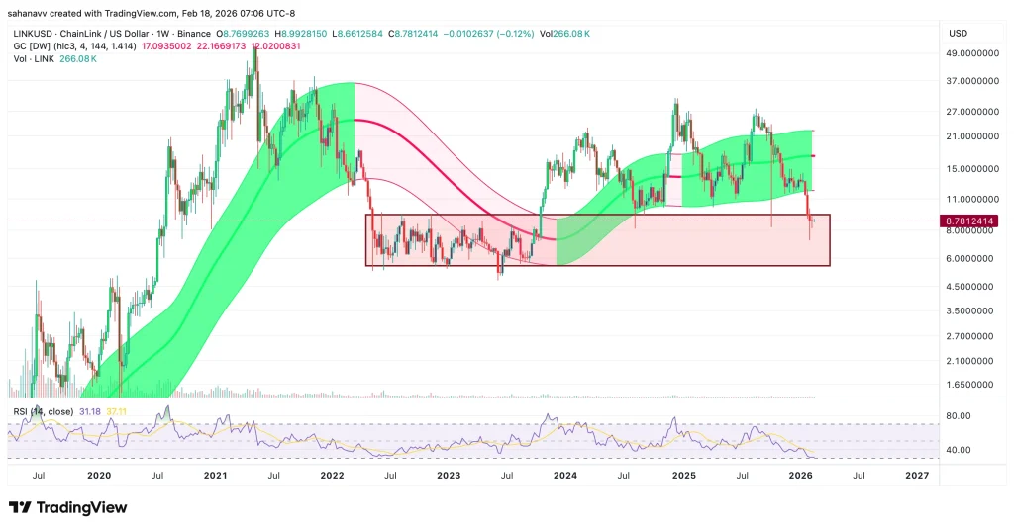Click the 21.0000000 price scale label
The image size is (1014, 530).
973,136
